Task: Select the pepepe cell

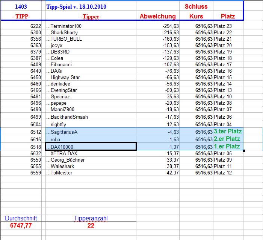Action: 91,103
